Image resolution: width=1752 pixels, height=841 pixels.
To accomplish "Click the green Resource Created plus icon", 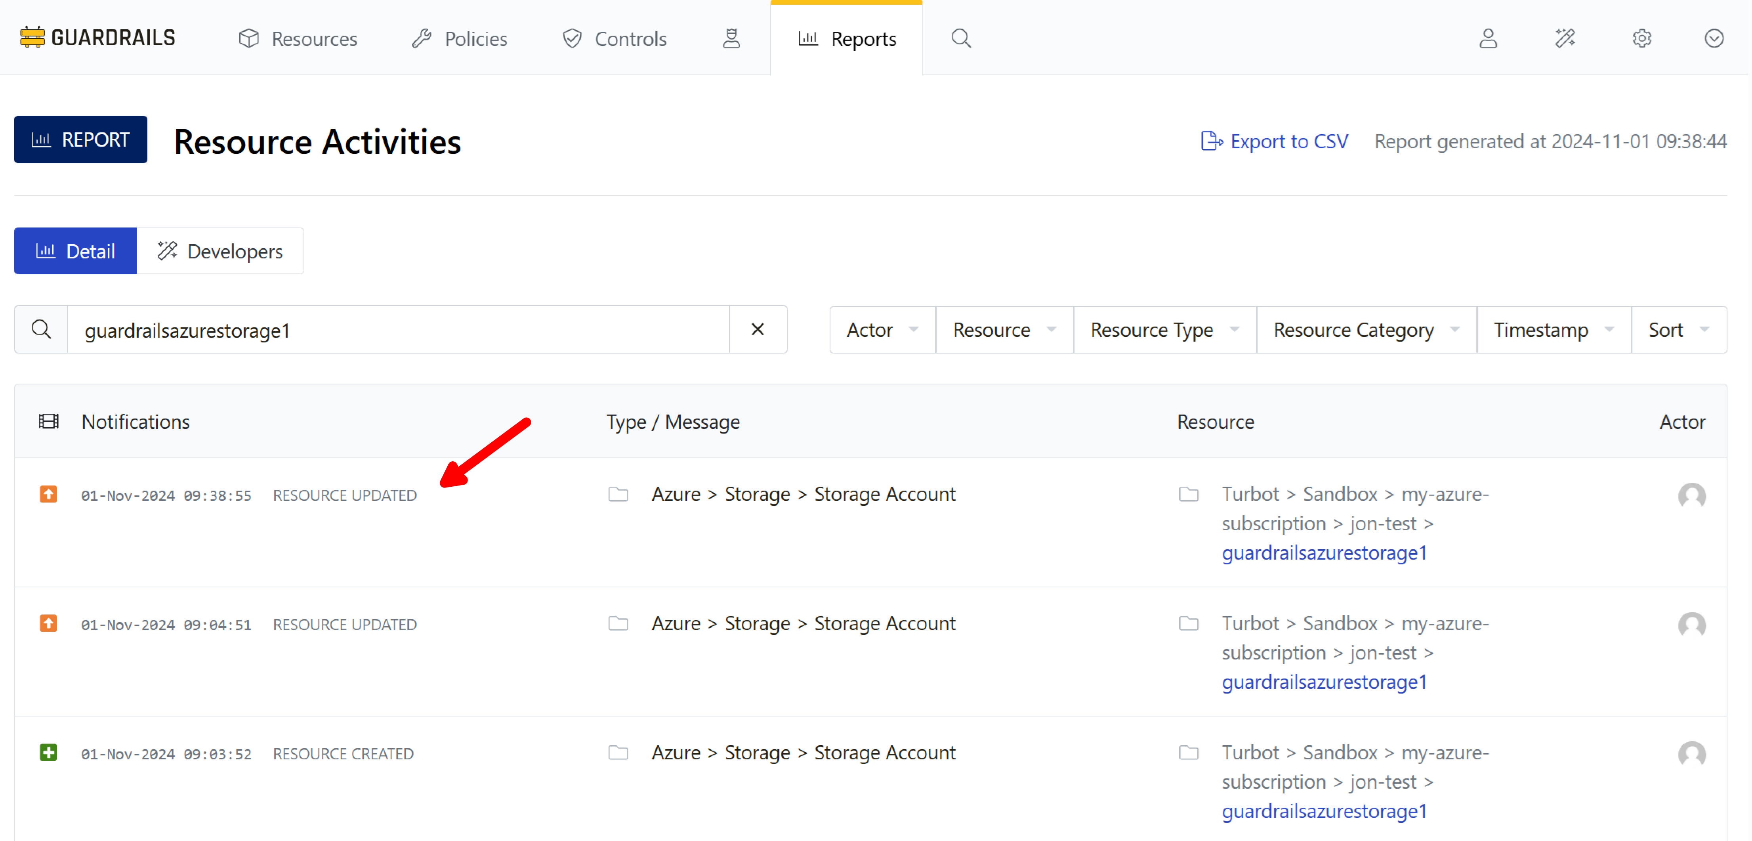I will [48, 753].
